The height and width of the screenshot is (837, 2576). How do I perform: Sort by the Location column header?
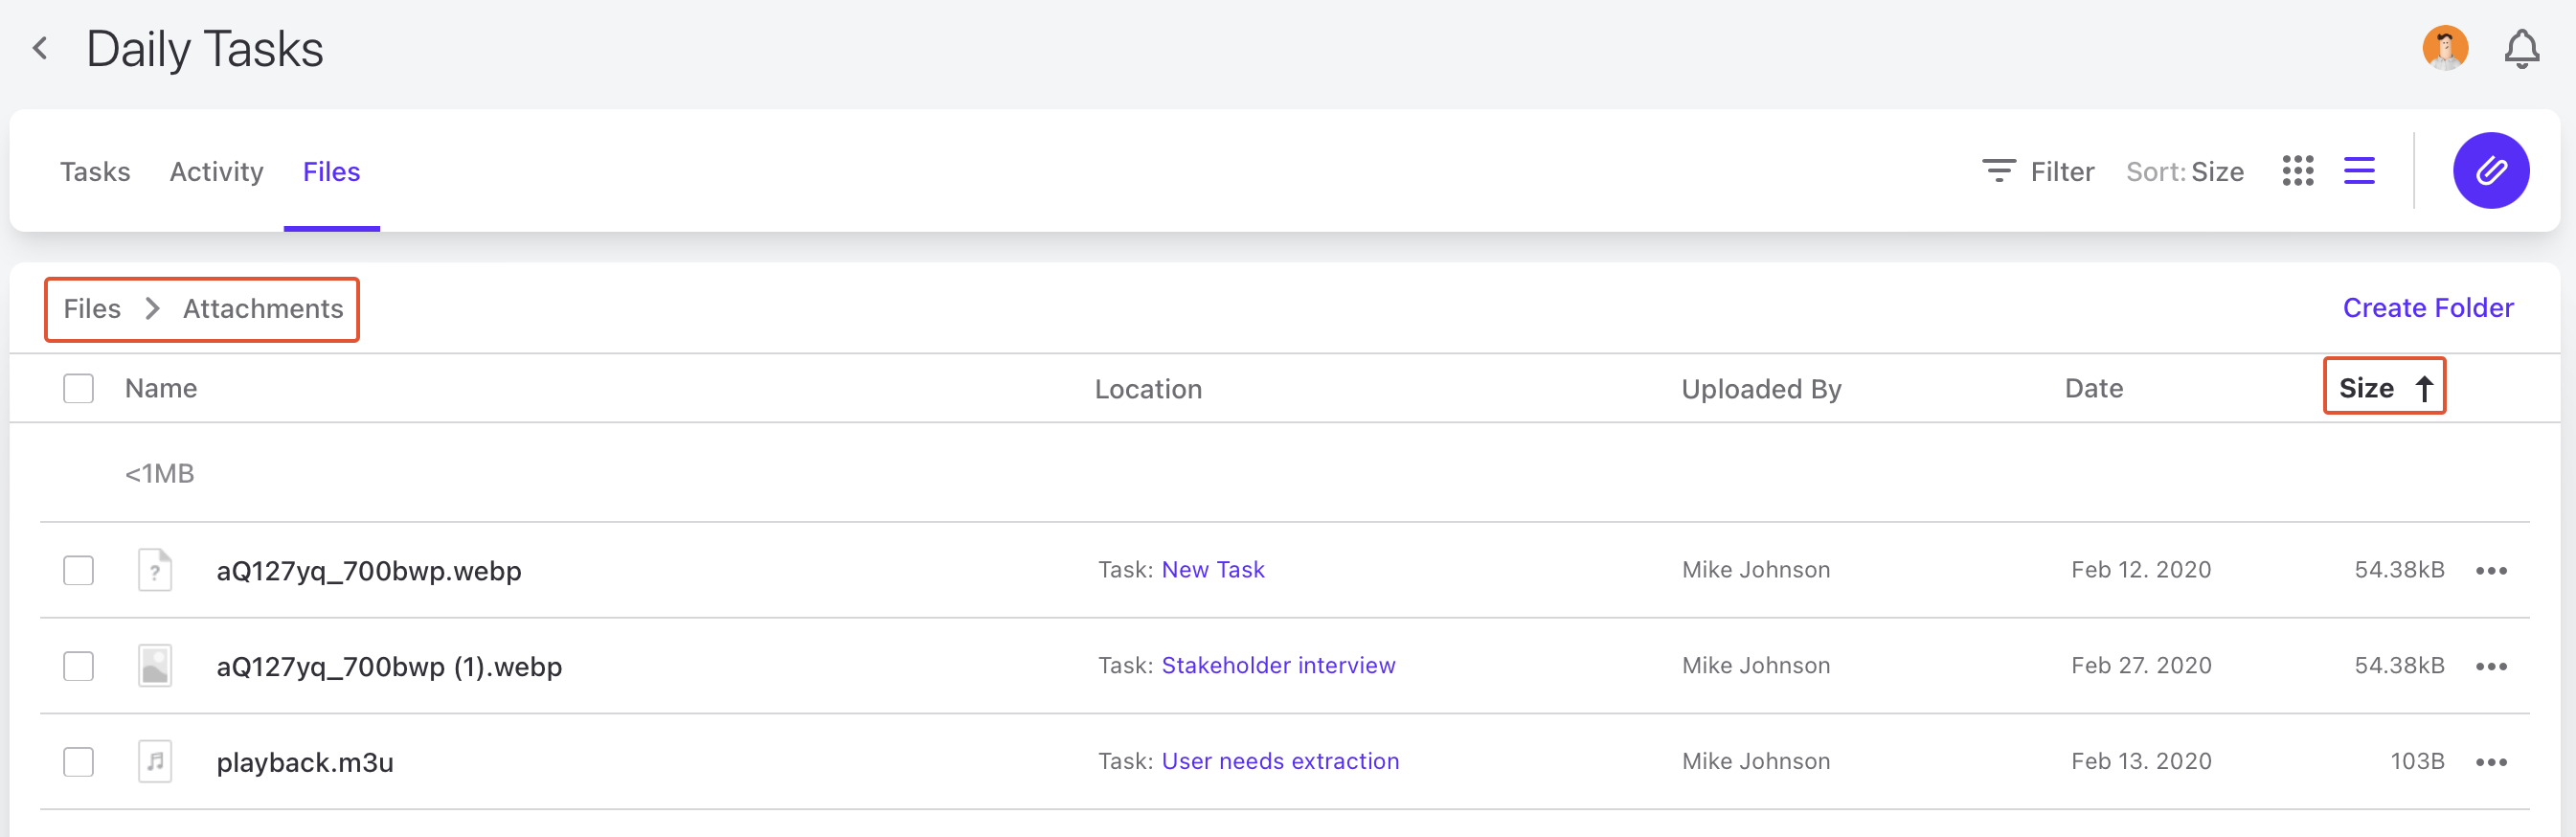click(1148, 389)
